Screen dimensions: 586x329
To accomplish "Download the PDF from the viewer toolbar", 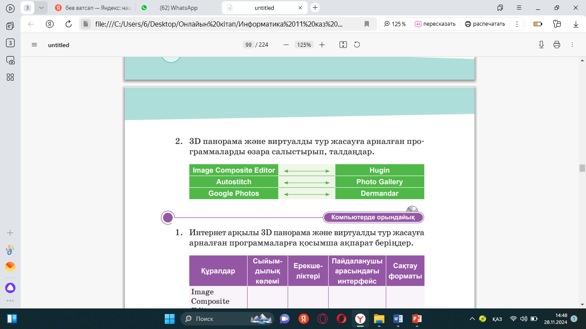I will (x=541, y=45).
